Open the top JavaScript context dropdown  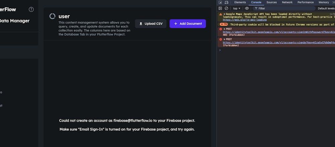(x=237, y=8)
